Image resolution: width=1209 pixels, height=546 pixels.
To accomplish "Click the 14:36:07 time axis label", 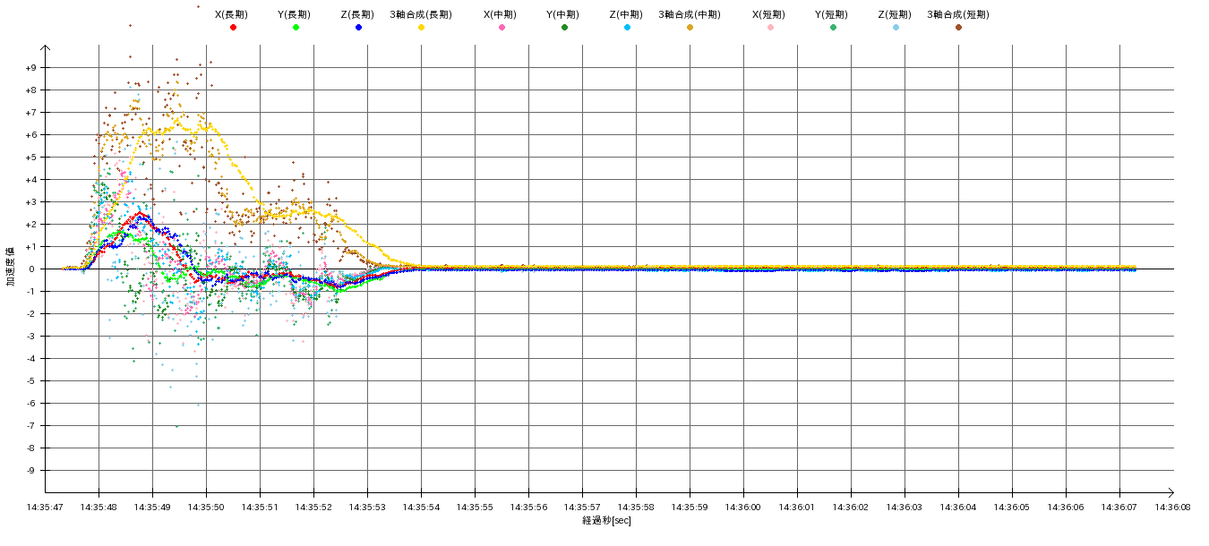I will (1119, 507).
